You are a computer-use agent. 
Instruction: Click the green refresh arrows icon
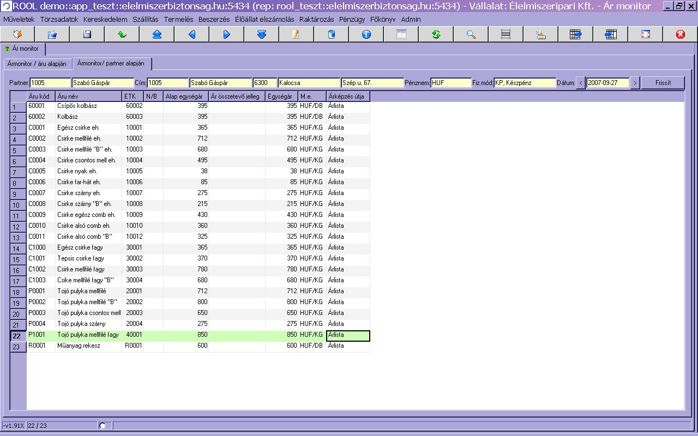[436, 34]
